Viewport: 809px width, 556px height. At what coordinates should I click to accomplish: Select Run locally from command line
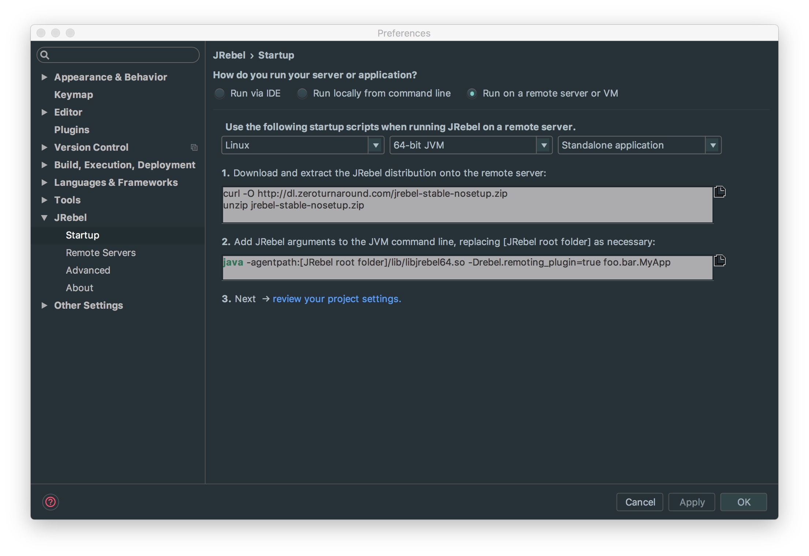(302, 94)
